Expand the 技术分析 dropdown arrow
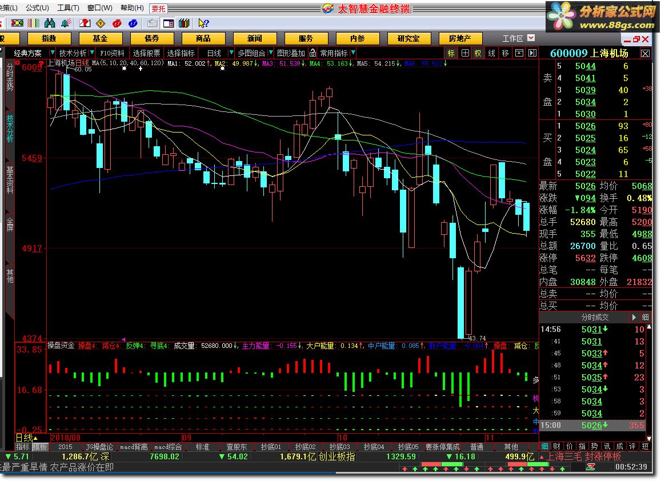The image size is (661, 481). 92,53
